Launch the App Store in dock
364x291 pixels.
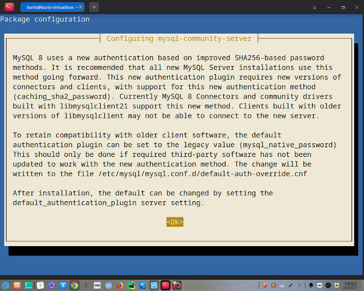tap(63, 286)
